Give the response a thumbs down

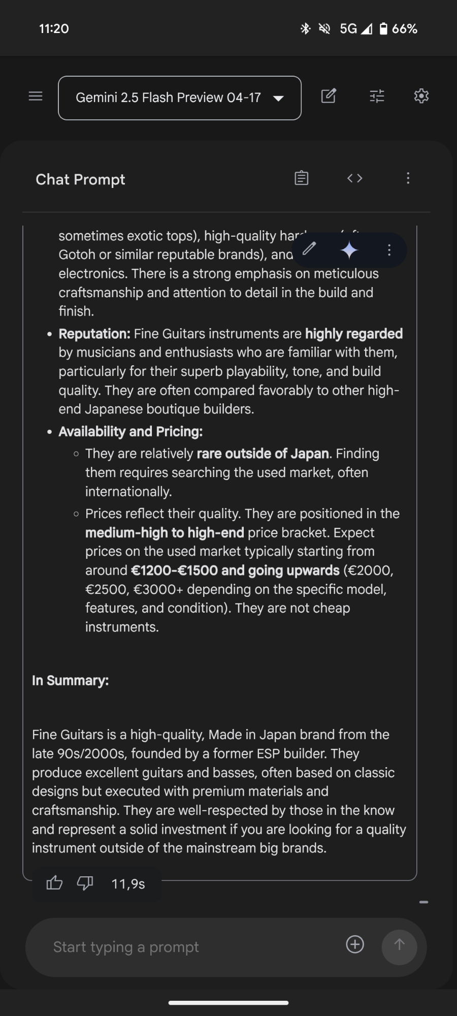tap(85, 883)
